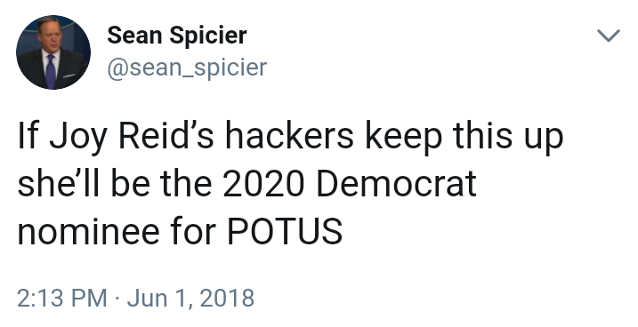Click the tweet timestamp 2:13 PM

point(62,298)
